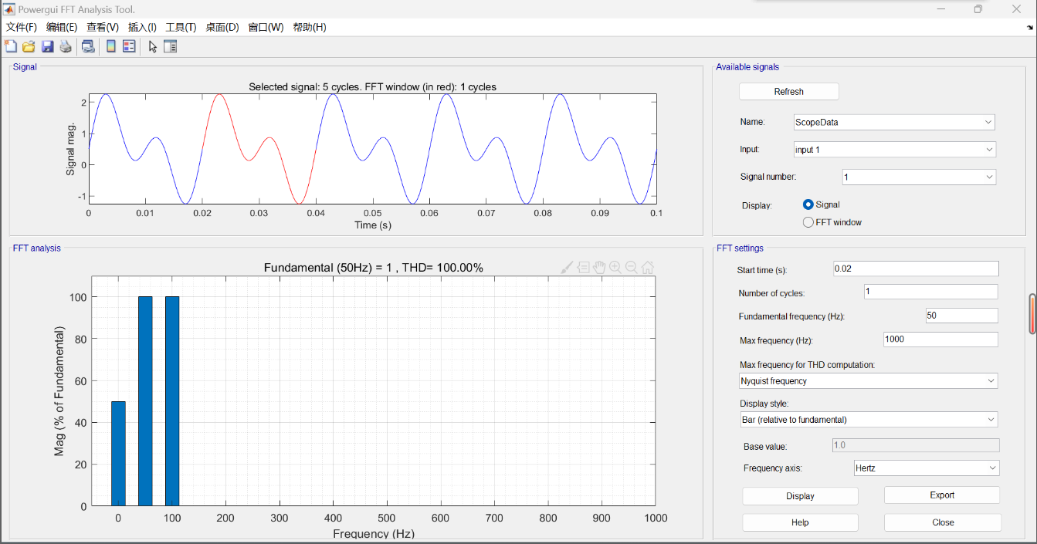The width and height of the screenshot is (1037, 544).
Task: Click the Max frequency for THD computation label
Action: [807, 364]
